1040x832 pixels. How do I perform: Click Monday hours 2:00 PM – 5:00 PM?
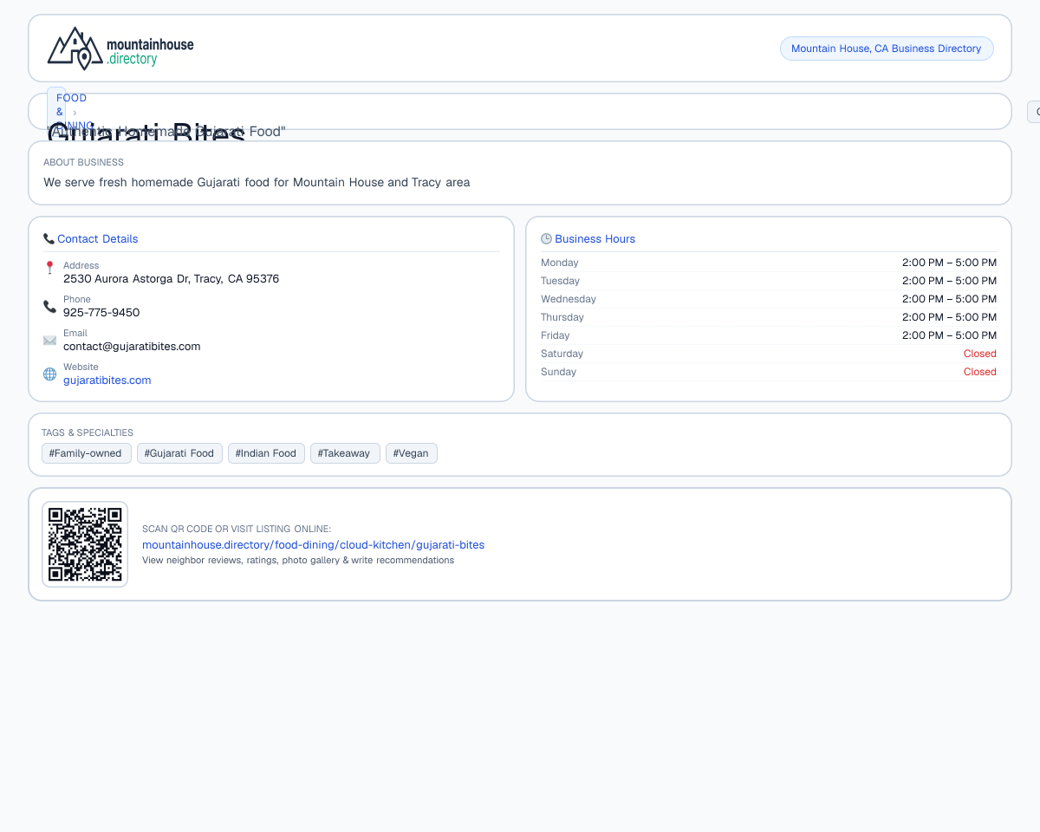click(949, 263)
